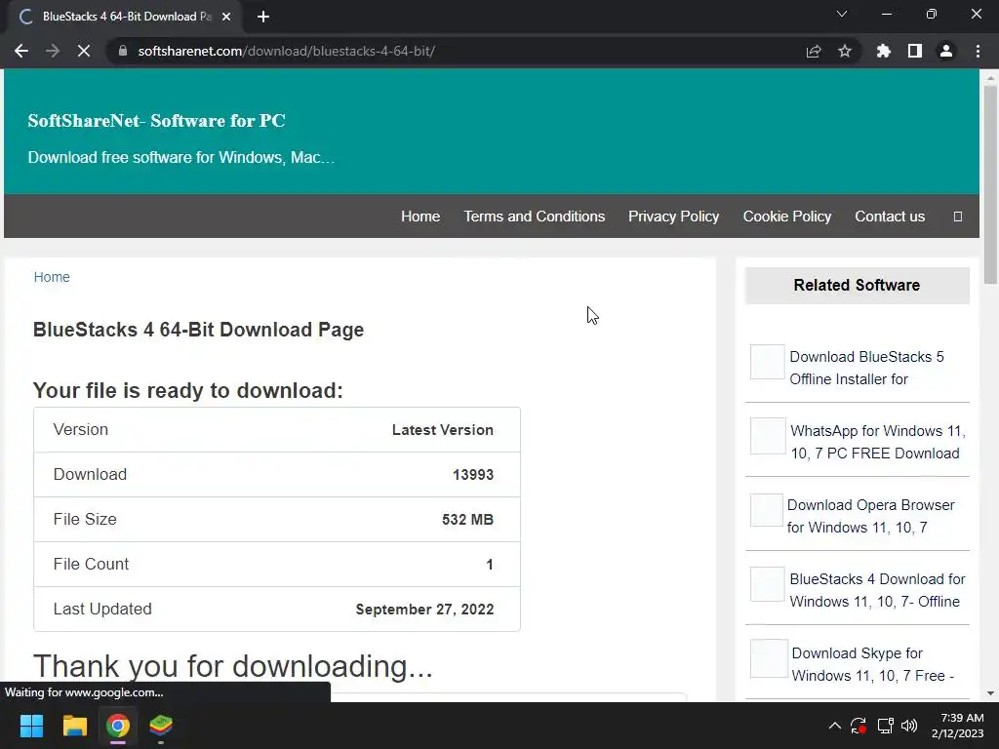Open BlueStacks from the taskbar
The width and height of the screenshot is (999, 749).
point(161,726)
